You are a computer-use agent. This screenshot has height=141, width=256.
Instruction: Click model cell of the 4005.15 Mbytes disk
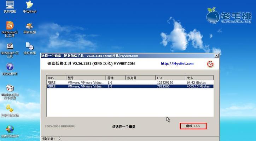click(x=86, y=86)
